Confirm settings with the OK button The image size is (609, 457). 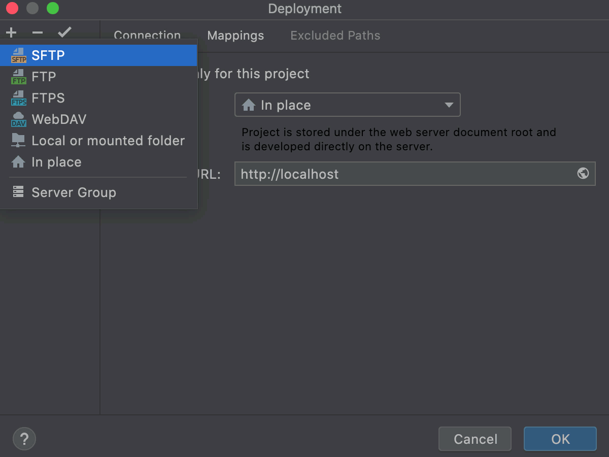(560, 439)
